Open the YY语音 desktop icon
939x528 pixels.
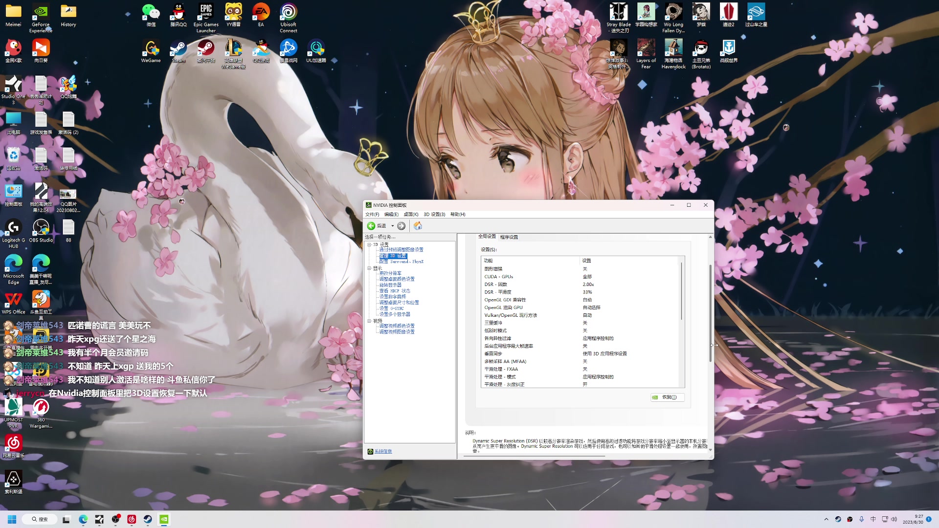233,15
